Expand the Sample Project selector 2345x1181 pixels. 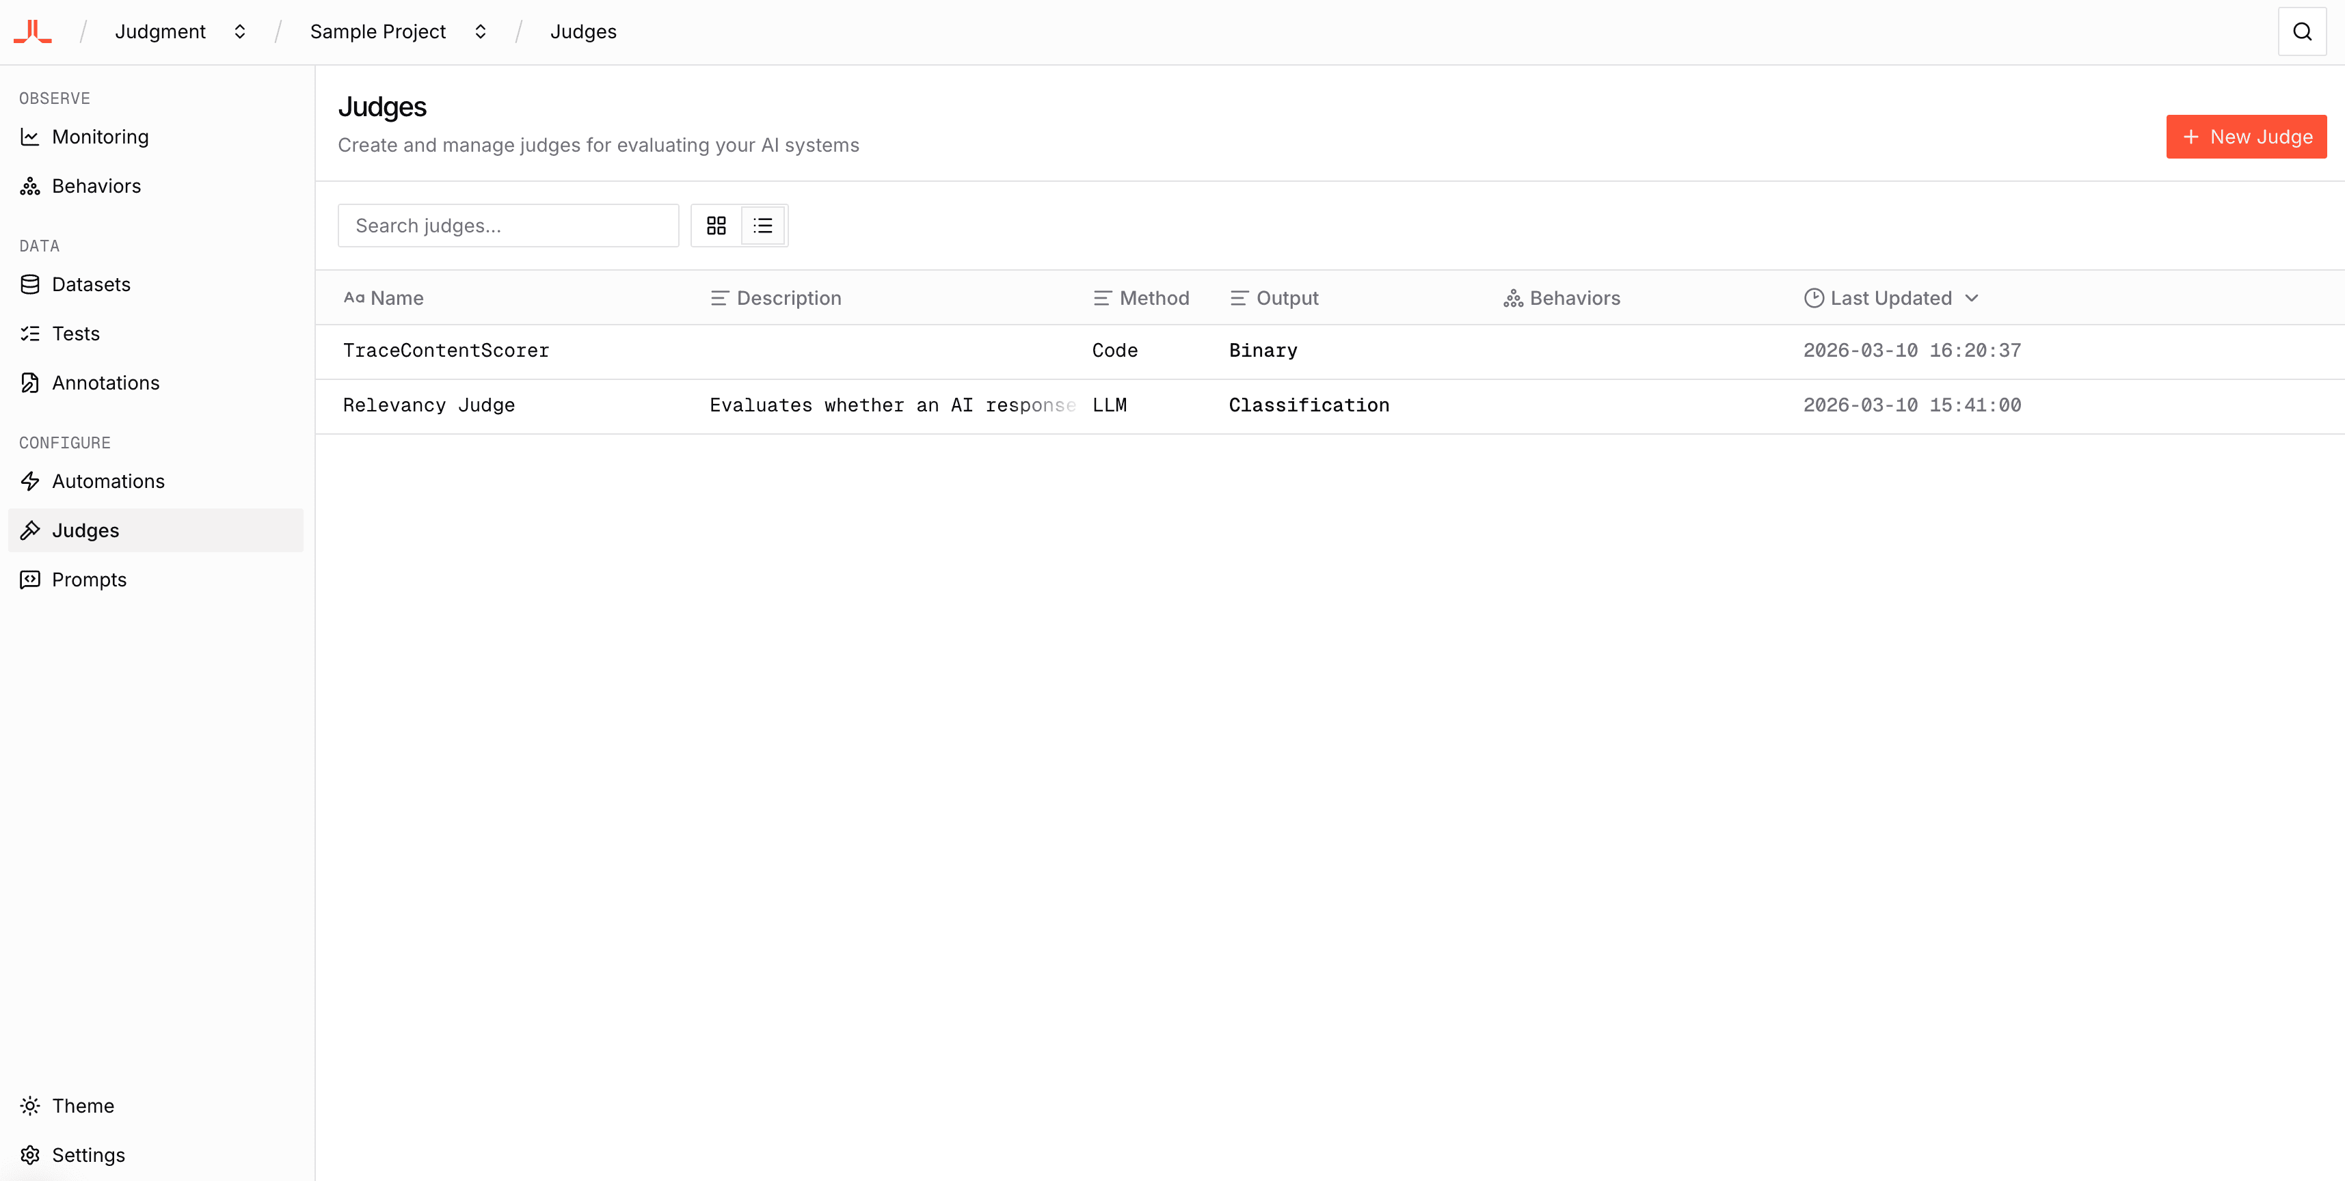coord(480,31)
